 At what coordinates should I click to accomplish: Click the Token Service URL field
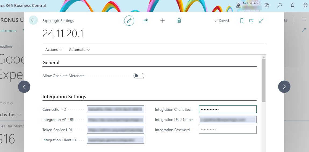coord(116,130)
